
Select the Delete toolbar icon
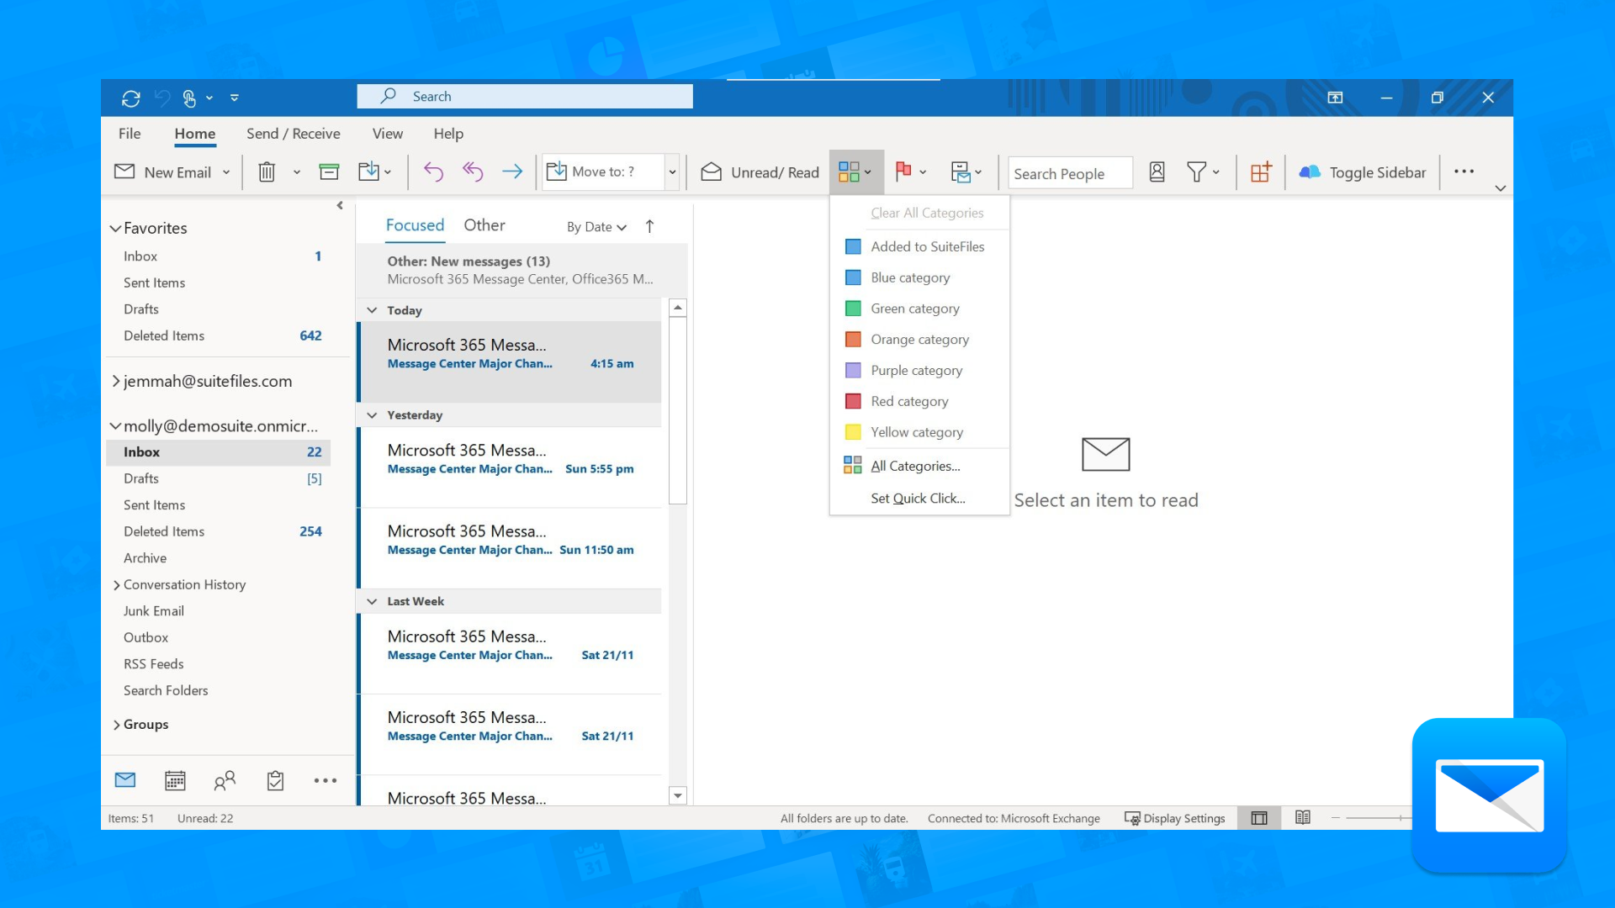(x=266, y=172)
